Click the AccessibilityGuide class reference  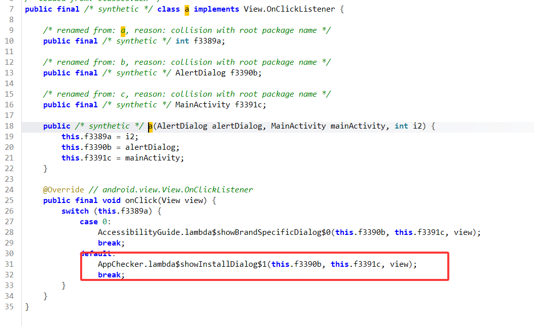(x=138, y=232)
